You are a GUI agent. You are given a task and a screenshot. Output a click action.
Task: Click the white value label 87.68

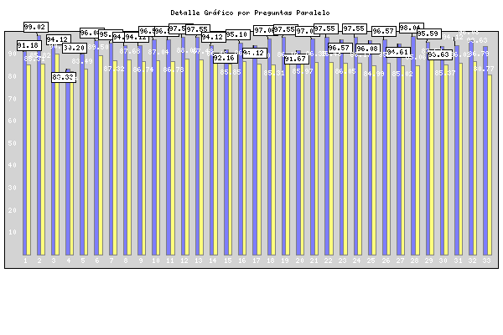click(130, 51)
